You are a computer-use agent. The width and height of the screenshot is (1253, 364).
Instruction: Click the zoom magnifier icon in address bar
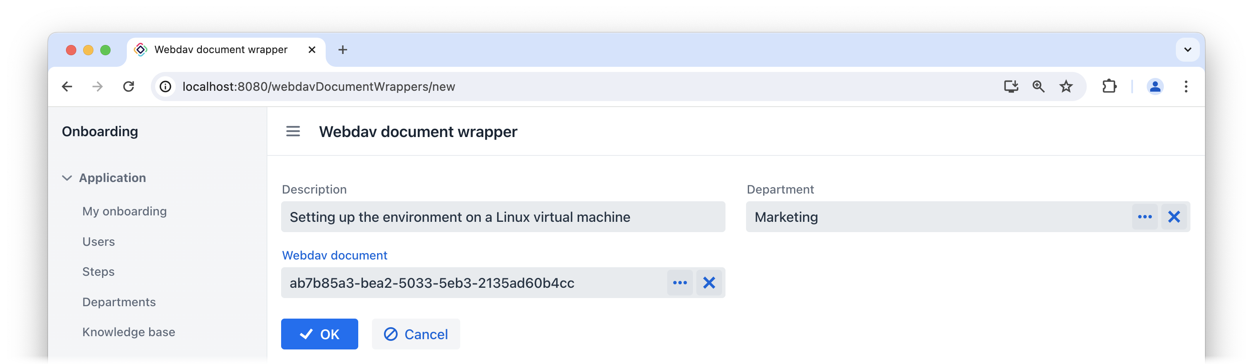pos(1038,87)
